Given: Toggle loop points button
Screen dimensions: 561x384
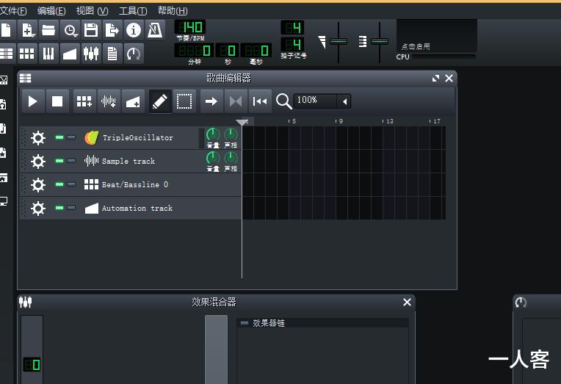Looking at the screenshot, I should coord(236,101).
